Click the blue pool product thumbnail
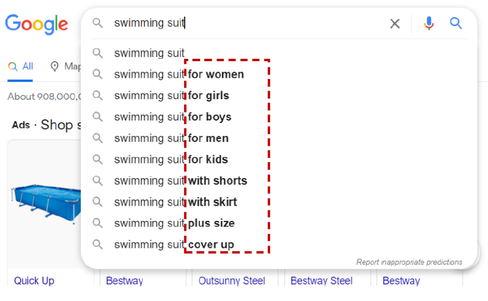 click(x=44, y=200)
